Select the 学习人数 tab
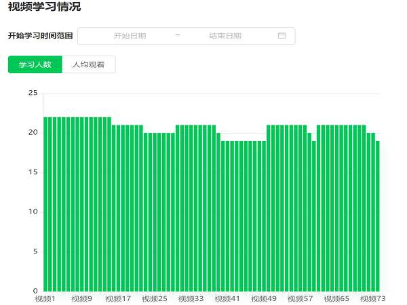This screenshot has height=305, width=407. click(x=35, y=64)
